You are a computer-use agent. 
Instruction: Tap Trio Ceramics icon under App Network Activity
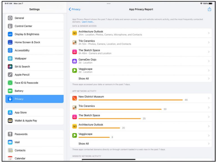75,107
